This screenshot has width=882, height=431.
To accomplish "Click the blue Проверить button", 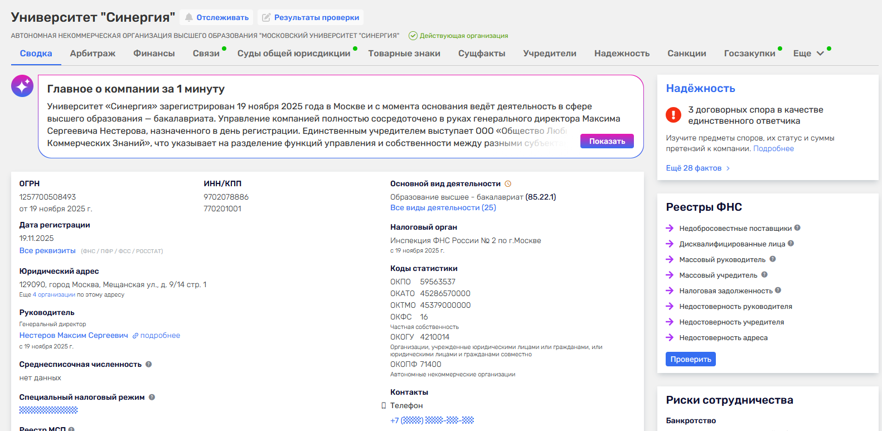I will (691, 359).
